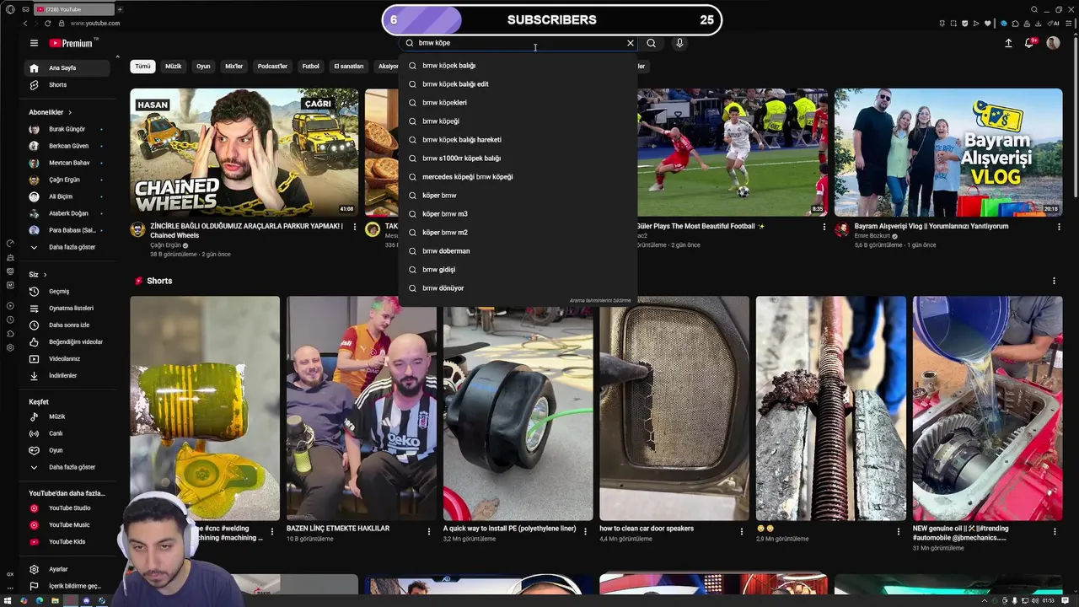Open options menu for Chained Wheels video
This screenshot has height=607, width=1079.
pos(354,227)
